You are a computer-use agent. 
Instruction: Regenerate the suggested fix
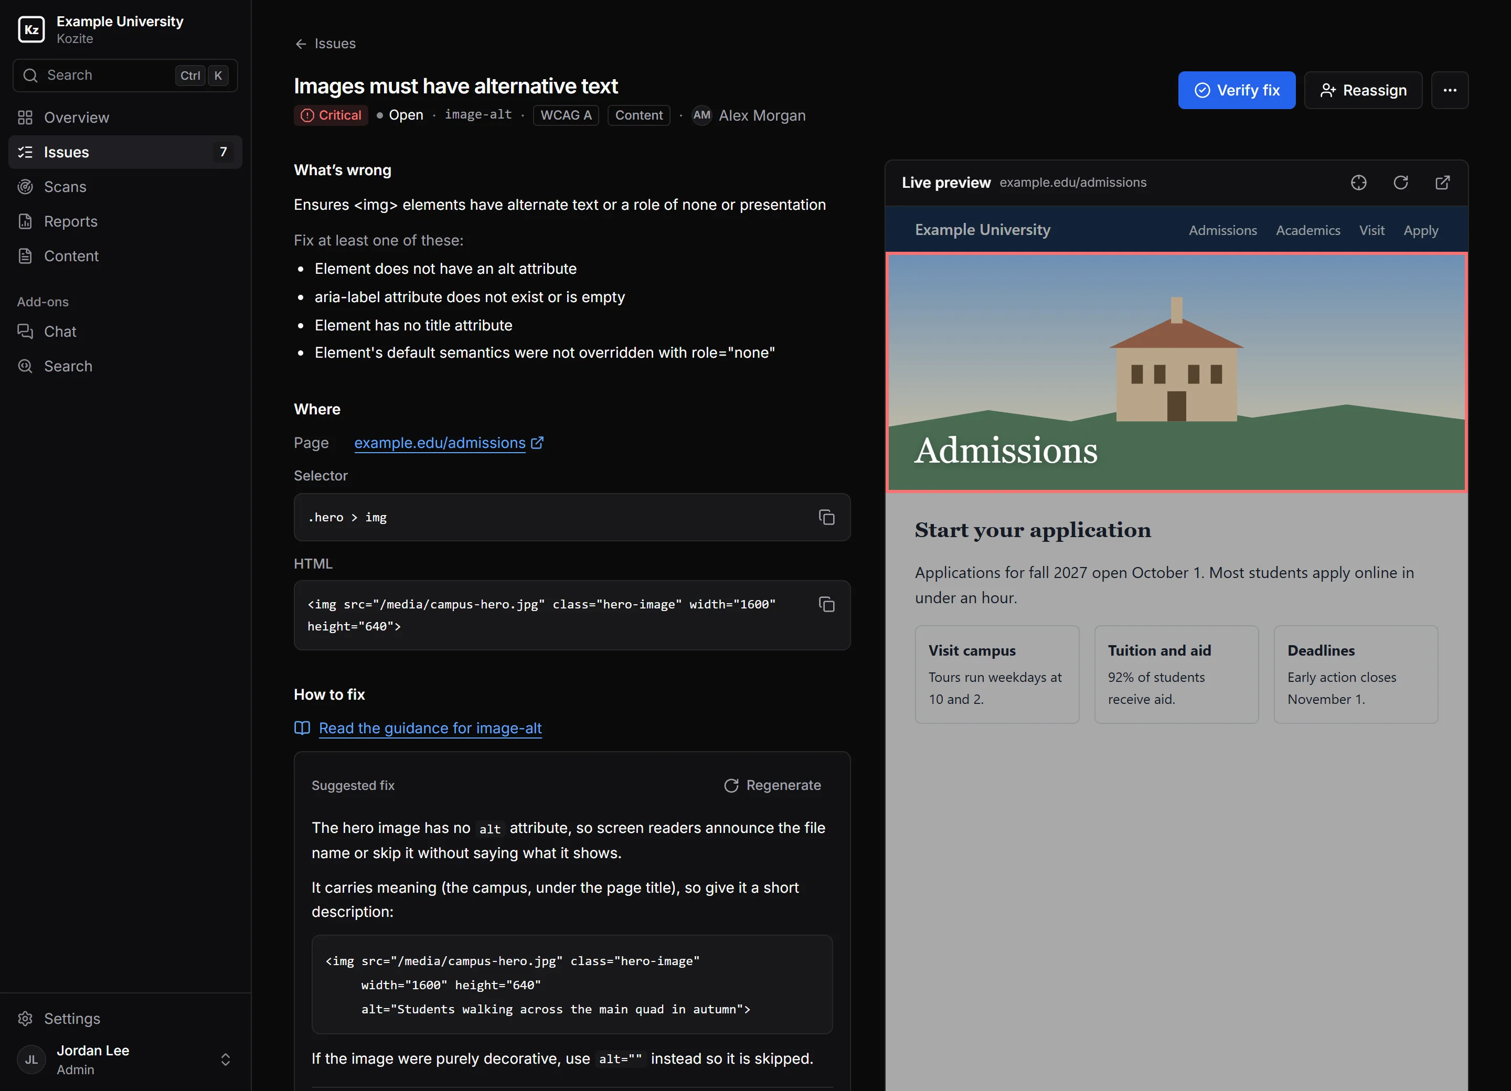773,786
